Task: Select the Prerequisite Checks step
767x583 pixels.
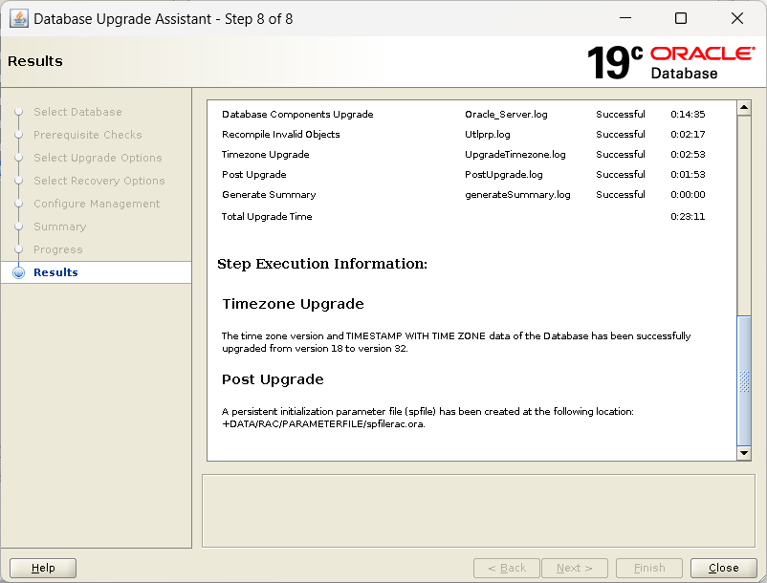Action: point(88,135)
